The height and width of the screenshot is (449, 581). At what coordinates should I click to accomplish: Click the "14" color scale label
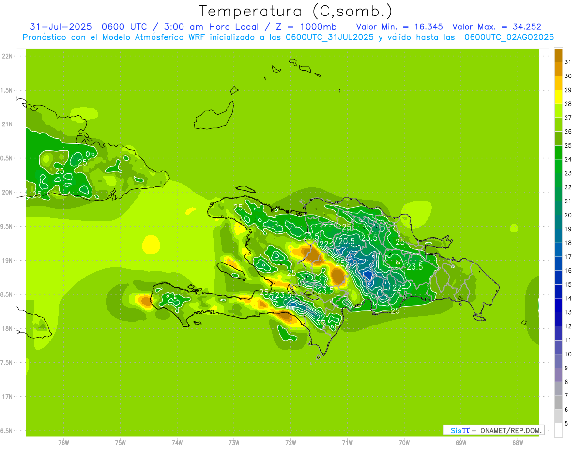[568, 299]
